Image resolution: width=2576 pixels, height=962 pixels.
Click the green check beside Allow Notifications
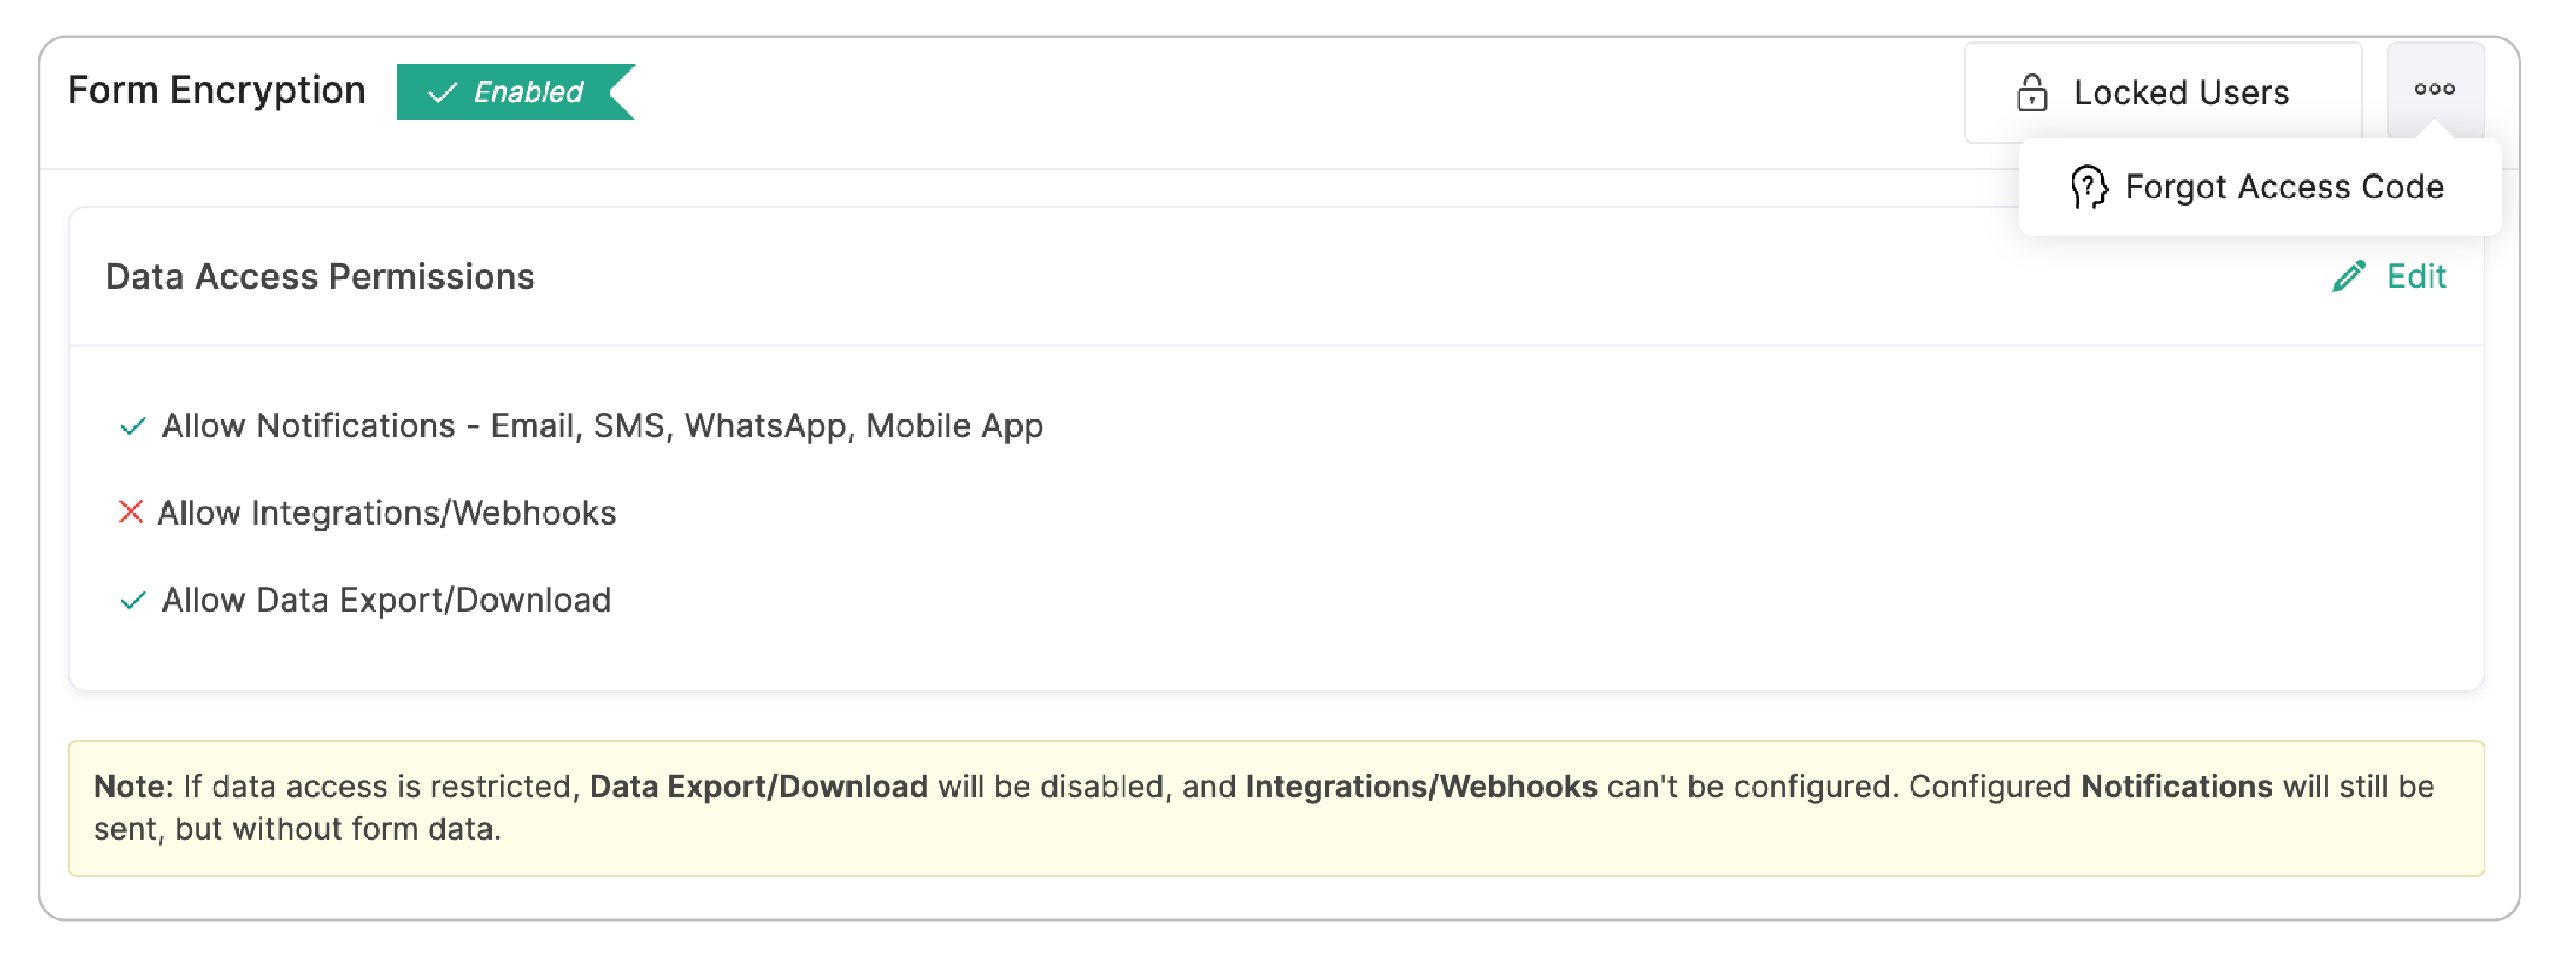click(133, 426)
